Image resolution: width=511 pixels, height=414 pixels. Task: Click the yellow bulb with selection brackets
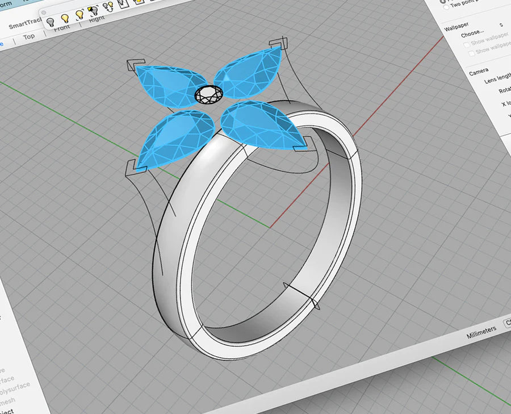(80, 15)
